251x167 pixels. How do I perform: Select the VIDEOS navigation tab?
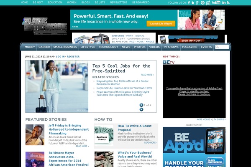click(154, 47)
